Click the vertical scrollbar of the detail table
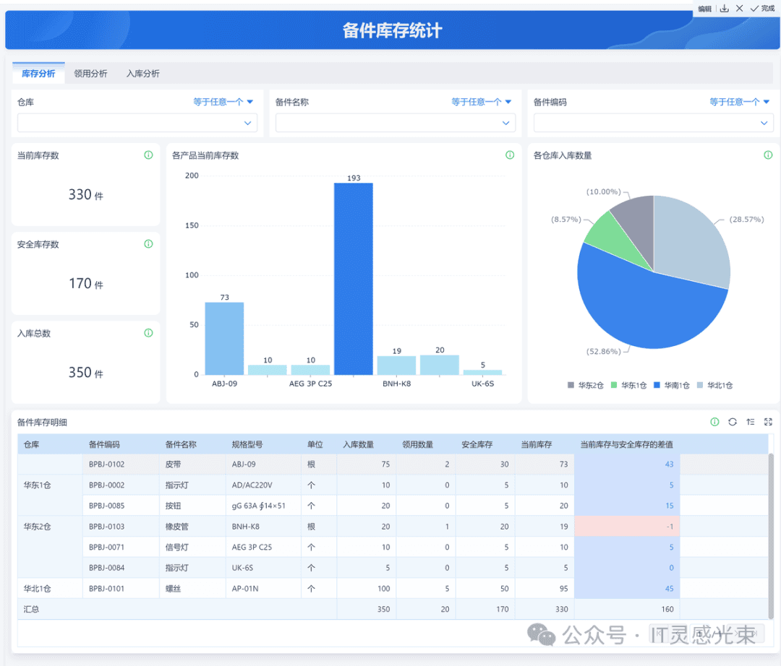The image size is (781, 666). (x=771, y=535)
